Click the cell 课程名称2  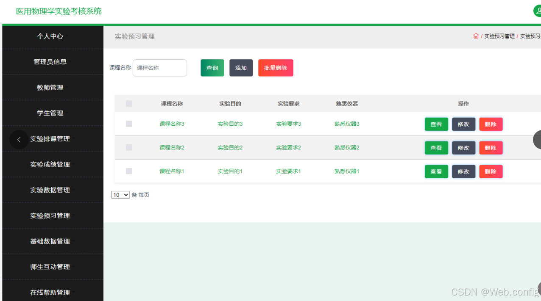[x=172, y=148]
